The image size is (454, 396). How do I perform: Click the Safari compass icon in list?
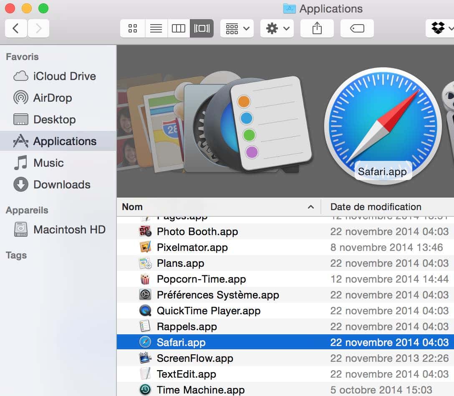[145, 342]
